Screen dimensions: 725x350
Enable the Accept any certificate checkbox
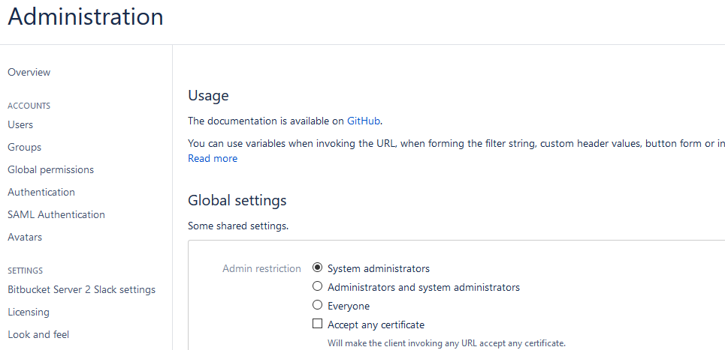[x=317, y=325]
